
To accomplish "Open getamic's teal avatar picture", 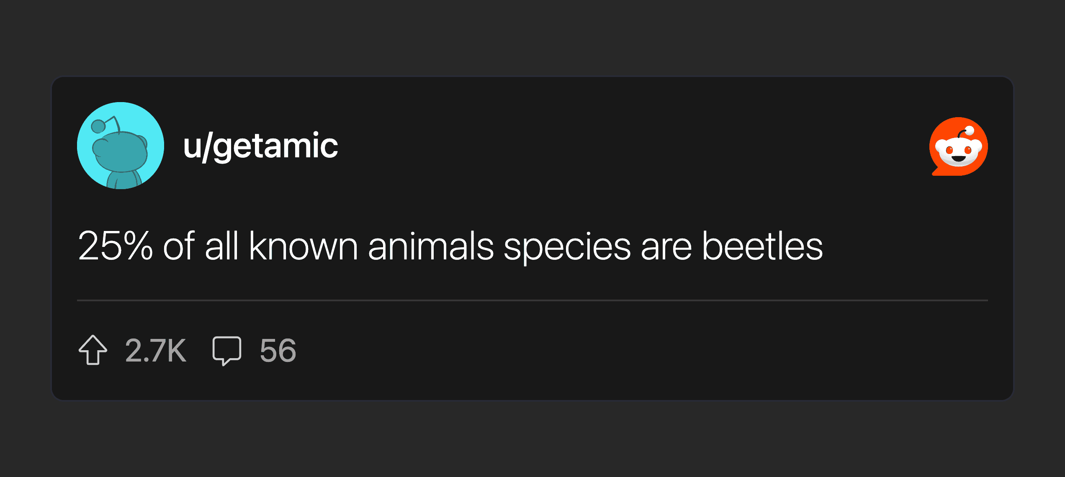I will pyautogui.click(x=121, y=146).
